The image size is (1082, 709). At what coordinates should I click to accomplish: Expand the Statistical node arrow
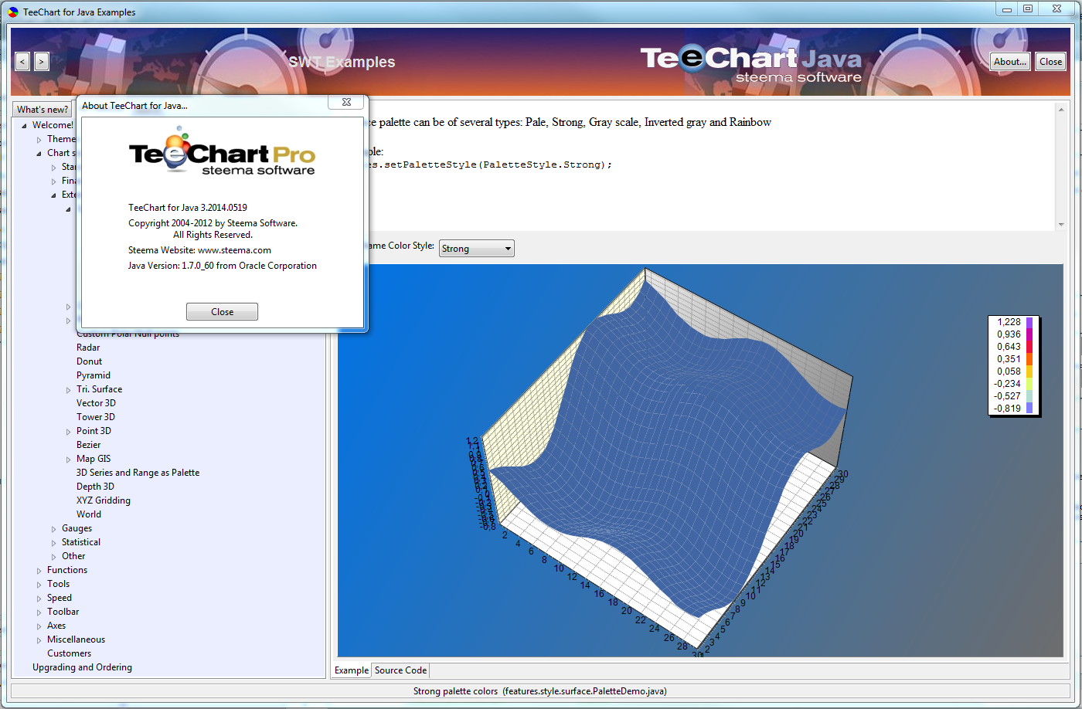(54, 543)
